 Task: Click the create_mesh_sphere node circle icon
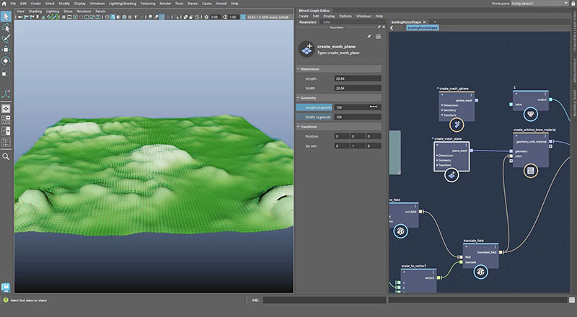pyautogui.click(x=457, y=125)
